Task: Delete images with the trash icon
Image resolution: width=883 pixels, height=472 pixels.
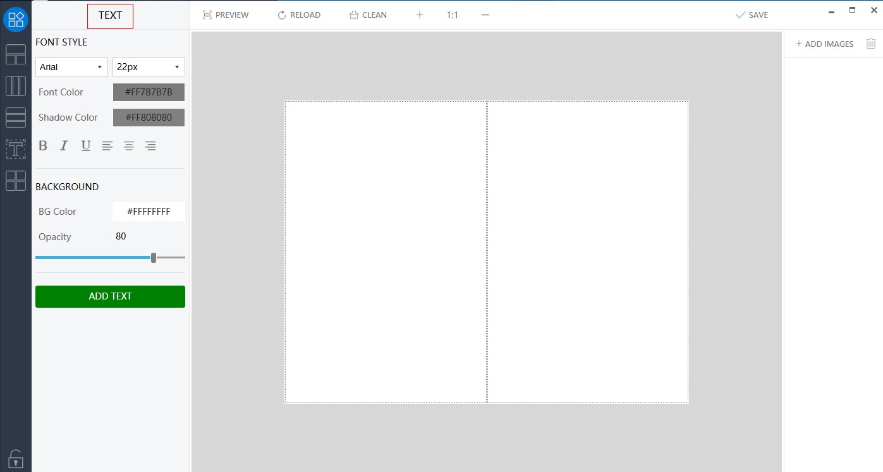Action: 871,44
